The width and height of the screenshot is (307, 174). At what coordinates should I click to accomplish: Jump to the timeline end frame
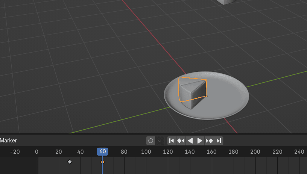tap(219, 141)
